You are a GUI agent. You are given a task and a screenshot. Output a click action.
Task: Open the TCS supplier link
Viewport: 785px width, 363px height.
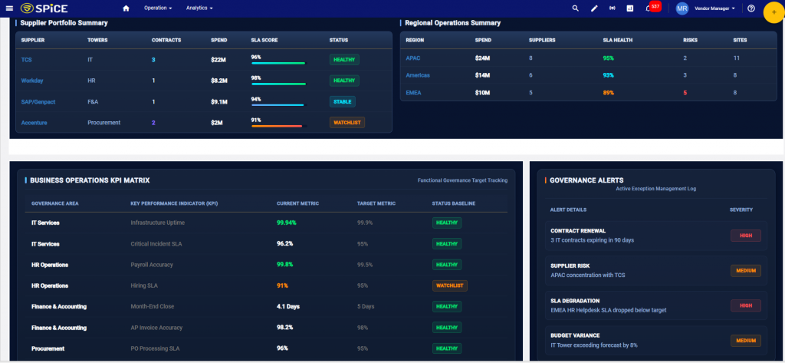tap(27, 60)
